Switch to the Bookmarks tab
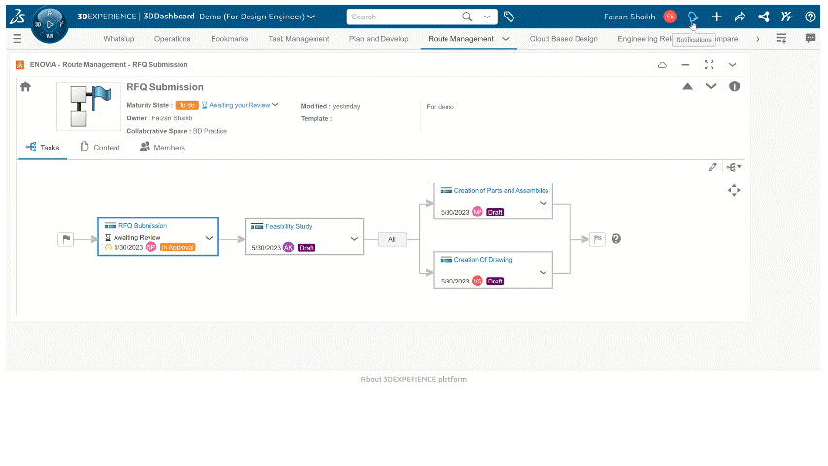The image size is (828, 466). [x=229, y=39]
